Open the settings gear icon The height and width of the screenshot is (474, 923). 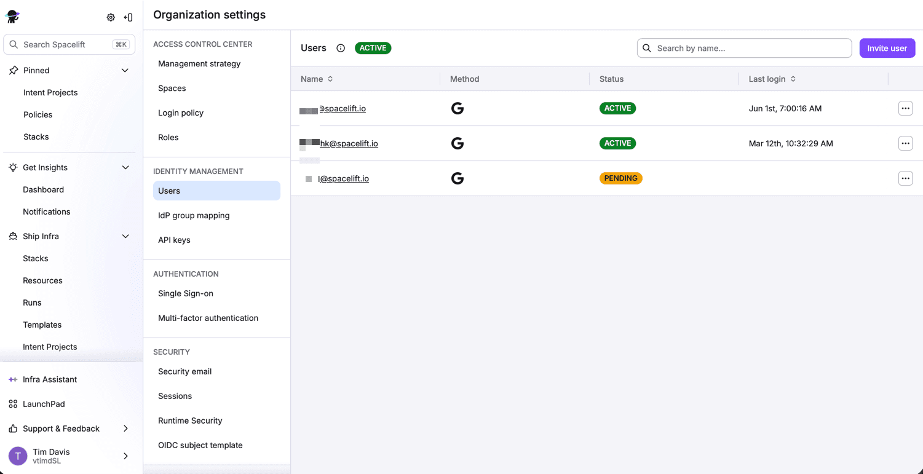click(111, 17)
